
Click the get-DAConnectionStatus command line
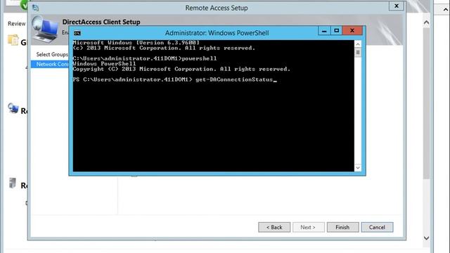pos(175,79)
